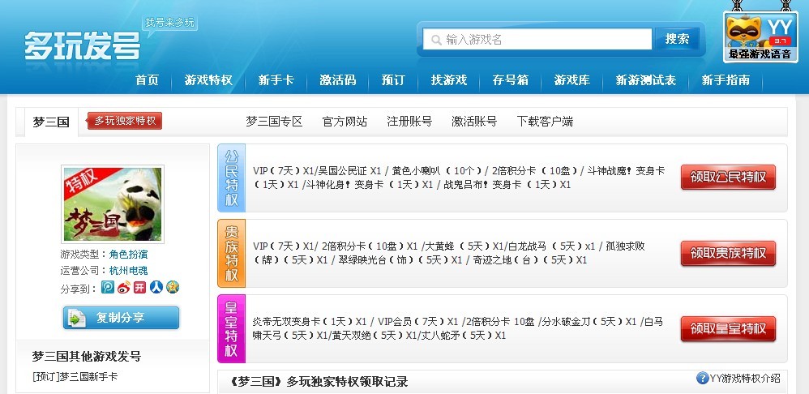Open 激活码 navigation item
The image size is (809, 394).
click(x=338, y=80)
